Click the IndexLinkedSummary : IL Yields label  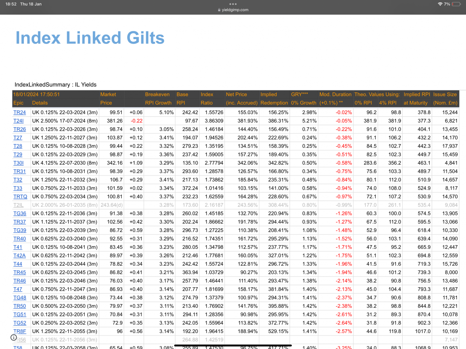click(x=56, y=85)
